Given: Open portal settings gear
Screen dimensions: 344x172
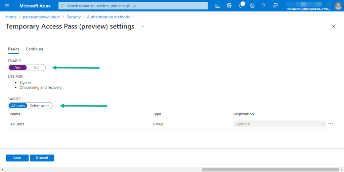Looking at the screenshot, I should (252, 6).
